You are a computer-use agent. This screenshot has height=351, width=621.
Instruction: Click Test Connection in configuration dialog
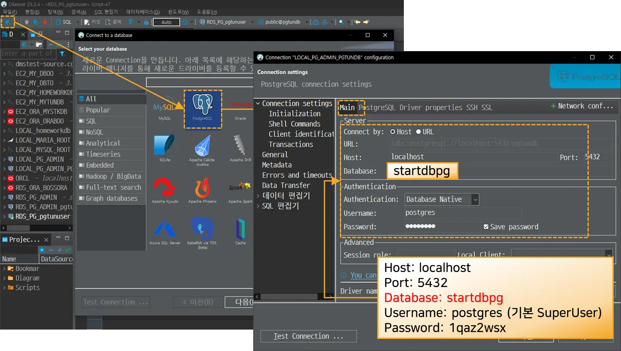point(308,336)
